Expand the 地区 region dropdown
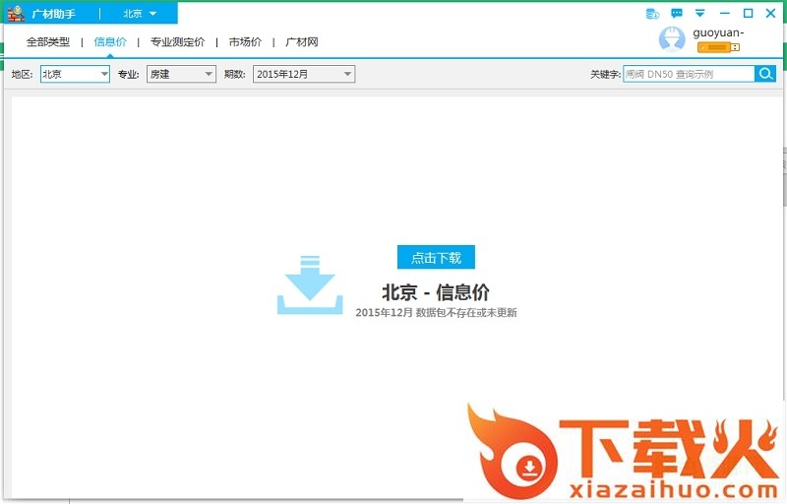 pos(76,74)
